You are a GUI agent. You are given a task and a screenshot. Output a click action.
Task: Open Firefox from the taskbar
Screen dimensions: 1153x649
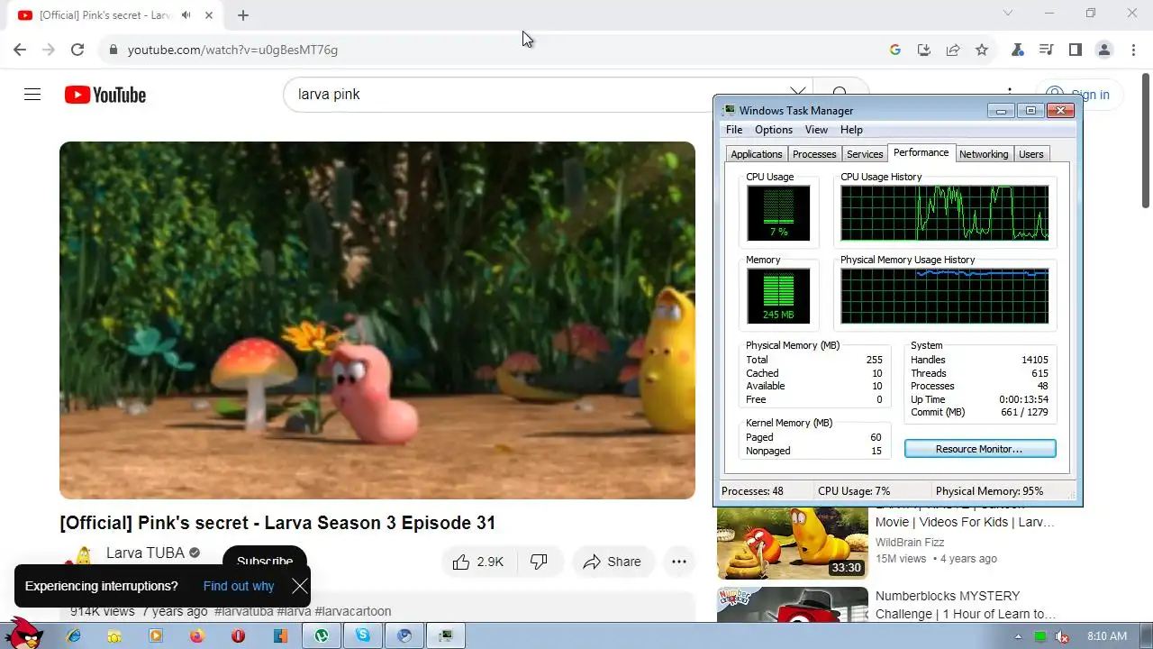[x=197, y=635]
